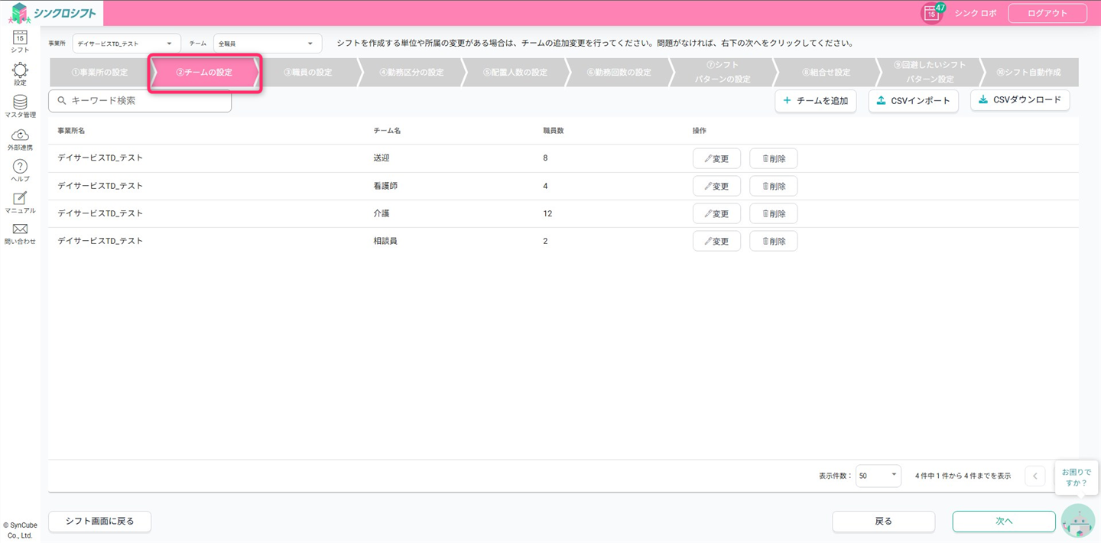Open the マニュアル sidebar icon
Image resolution: width=1101 pixels, height=543 pixels.
20,202
